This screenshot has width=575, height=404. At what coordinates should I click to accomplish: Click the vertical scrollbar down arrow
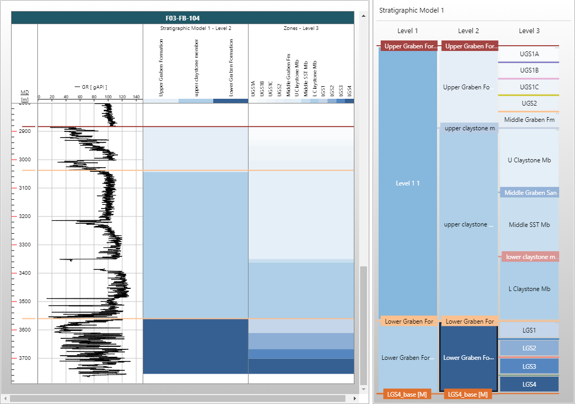tap(363, 389)
